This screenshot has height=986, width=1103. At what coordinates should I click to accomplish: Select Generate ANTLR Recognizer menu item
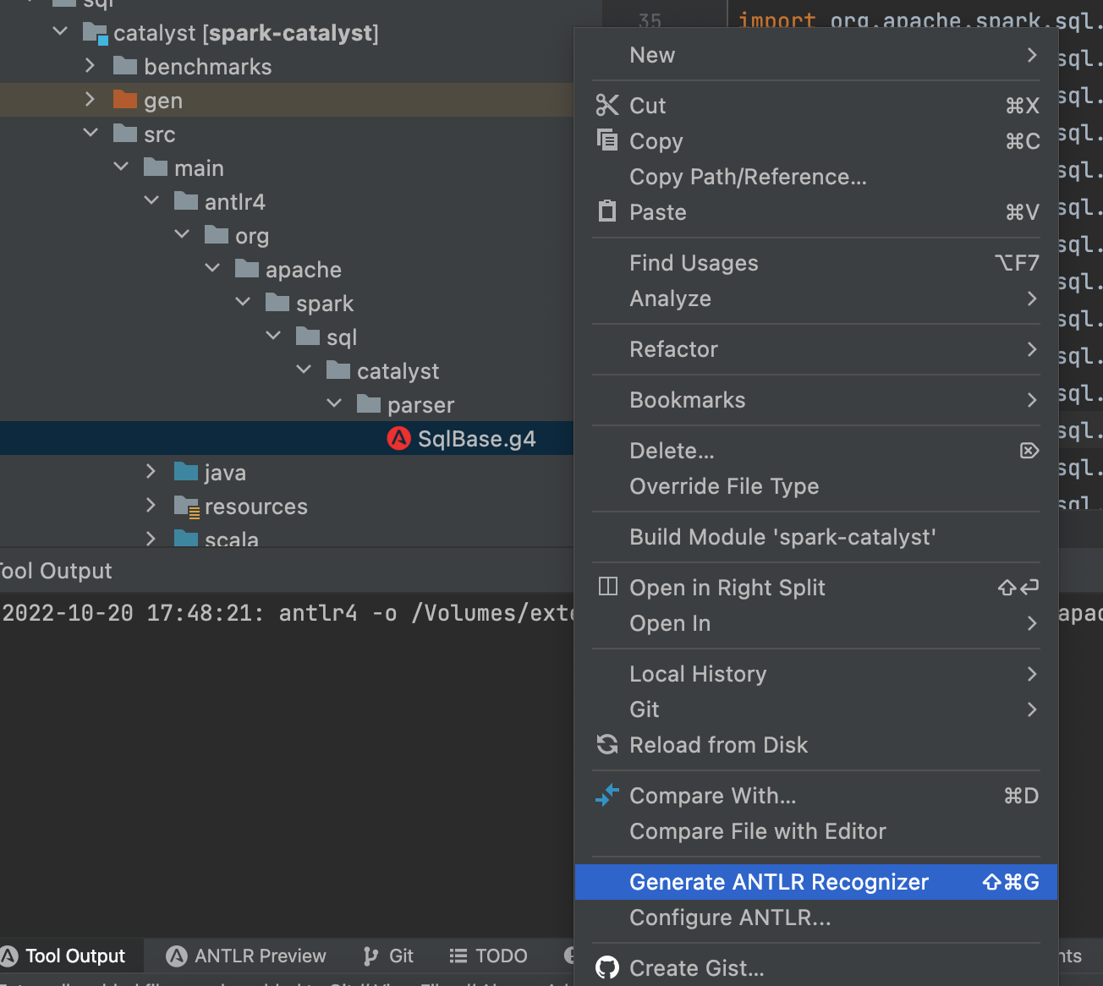tap(778, 882)
